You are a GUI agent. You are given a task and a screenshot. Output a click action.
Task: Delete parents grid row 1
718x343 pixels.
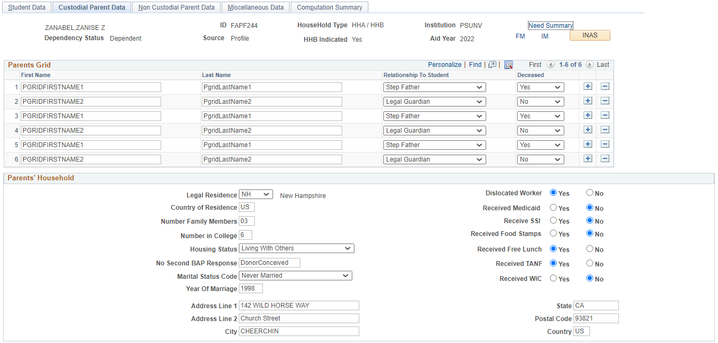pyautogui.click(x=605, y=86)
